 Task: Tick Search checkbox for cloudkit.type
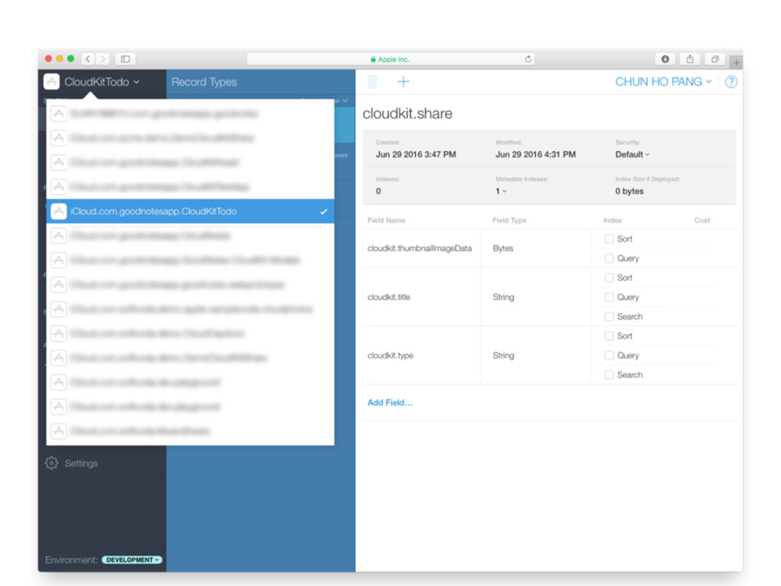[x=609, y=375]
